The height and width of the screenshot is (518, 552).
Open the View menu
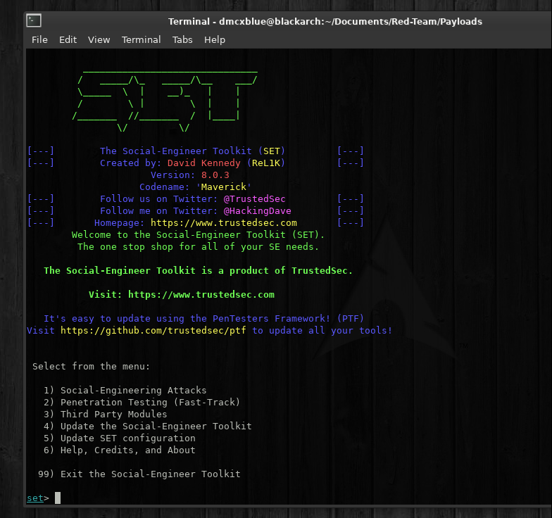[x=99, y=39]
